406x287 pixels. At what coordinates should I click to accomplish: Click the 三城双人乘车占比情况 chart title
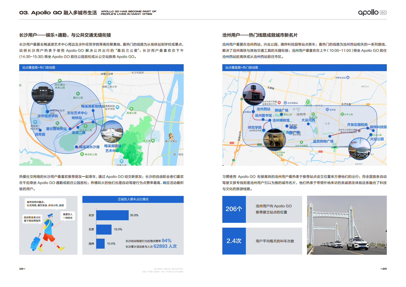tap(133, 199)
